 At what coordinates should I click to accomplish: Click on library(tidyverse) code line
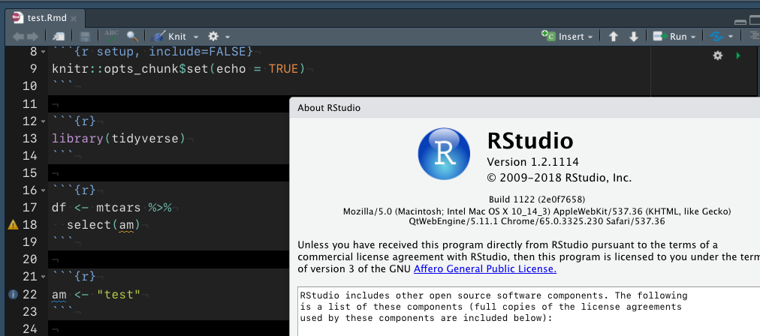pos(119,139)
